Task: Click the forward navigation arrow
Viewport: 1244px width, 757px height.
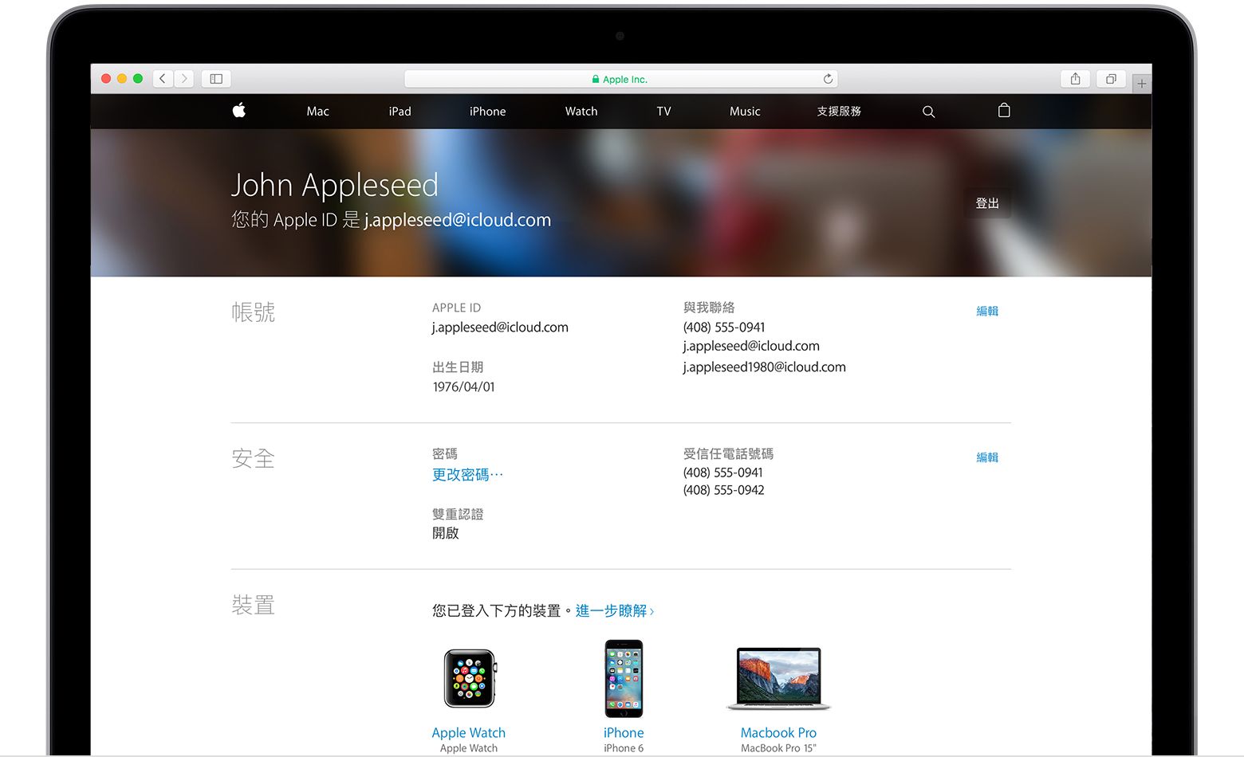Action: coord(184,78)
